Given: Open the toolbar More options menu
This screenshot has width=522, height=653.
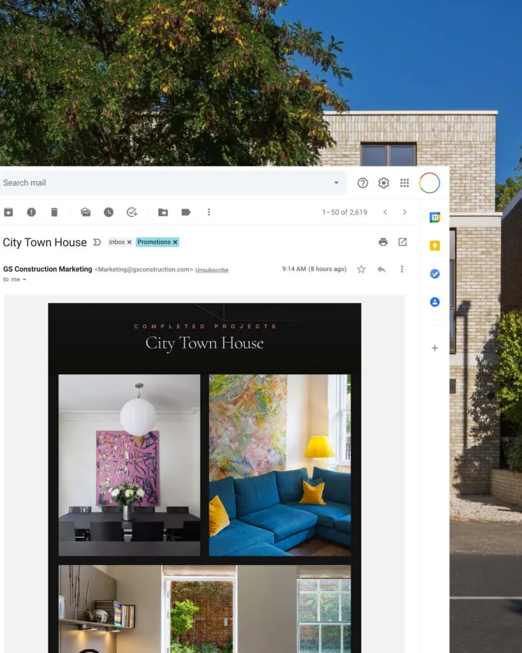Looking at the screenshot, I should point(209,212).
